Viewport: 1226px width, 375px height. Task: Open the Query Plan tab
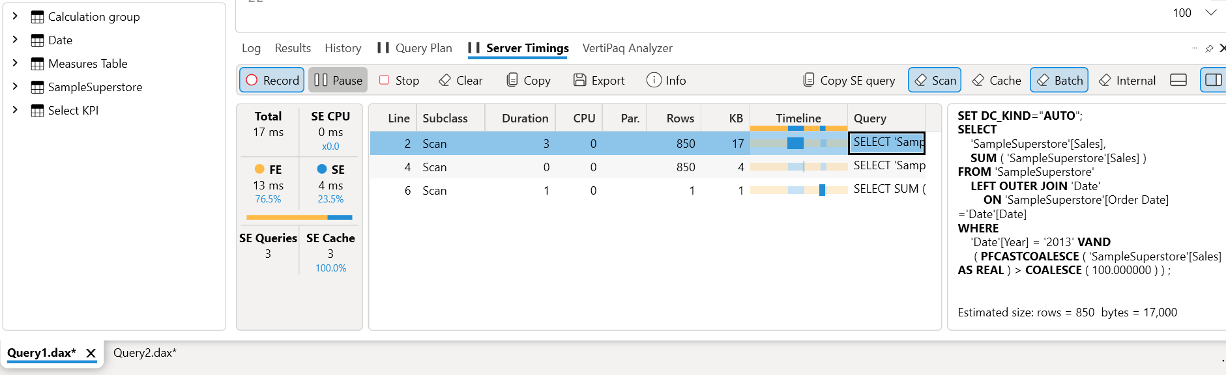(x=415, y=48)
